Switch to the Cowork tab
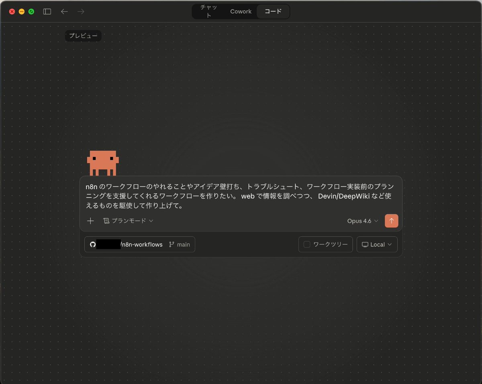Viewport: 482px width, 384px height. click(241, 12)
